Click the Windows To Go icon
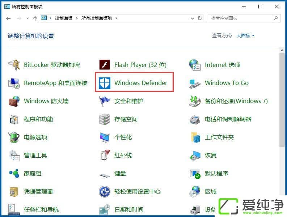287x217 pixels. [195, 83]
